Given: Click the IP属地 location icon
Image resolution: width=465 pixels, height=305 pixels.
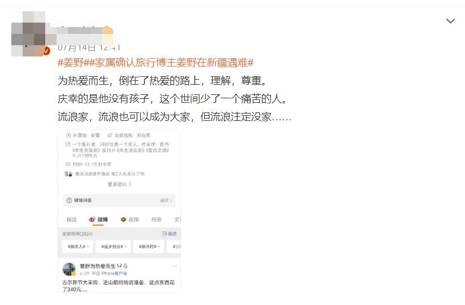Looking at the screenshot, I should click(x=68, y=136).
